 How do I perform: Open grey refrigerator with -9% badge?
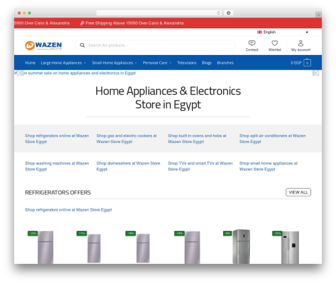(x=241, y=246)
